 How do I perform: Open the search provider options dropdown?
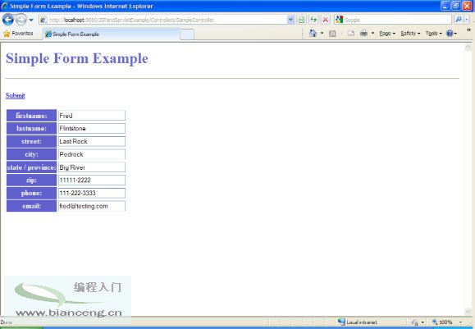pyautogui.click(x=467, y=20)
